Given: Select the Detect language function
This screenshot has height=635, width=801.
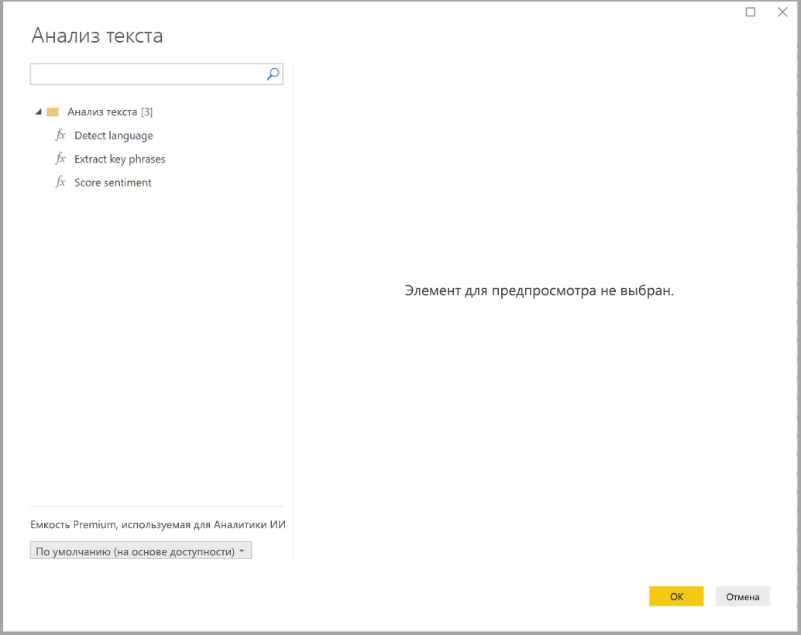Looking at the screenshot, I should click(x=113, y=136).
